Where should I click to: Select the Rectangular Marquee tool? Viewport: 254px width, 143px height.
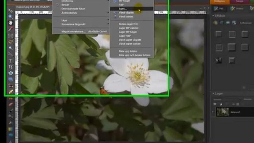11,35
